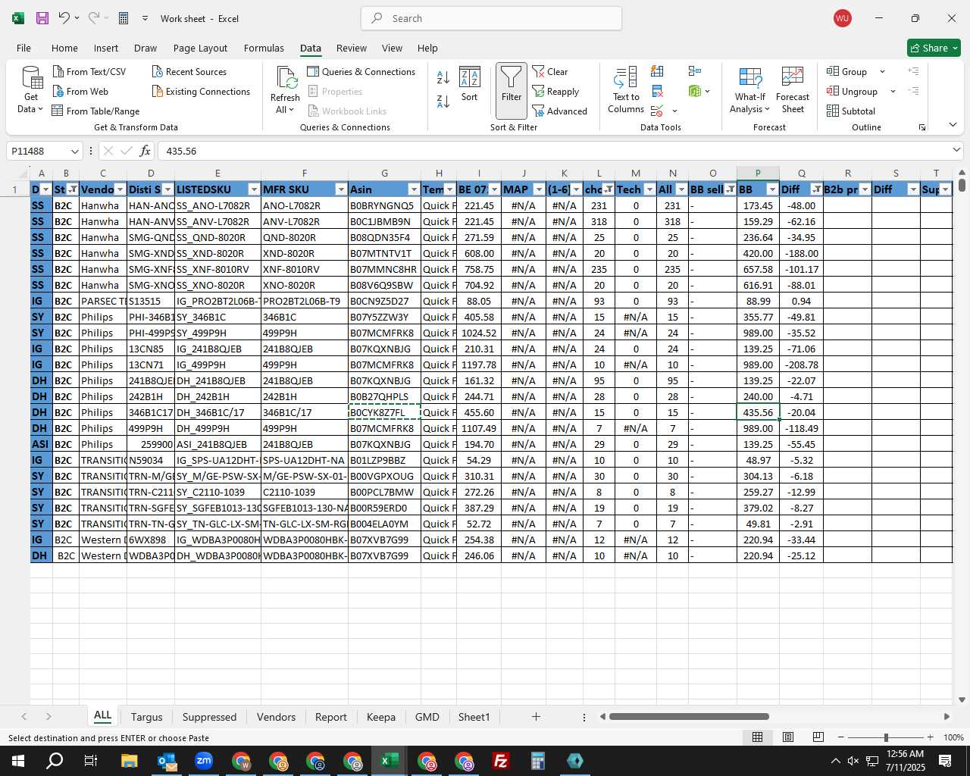Switch to the Targus sheet tab
Image resolution: width=970 pixels, height=776 pixels.
click(146, 717)
